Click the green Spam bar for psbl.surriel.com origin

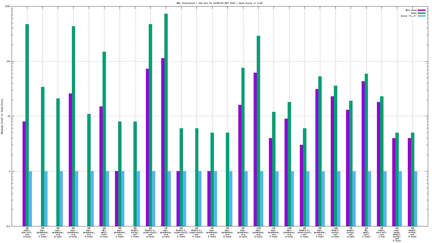(27, 125)
